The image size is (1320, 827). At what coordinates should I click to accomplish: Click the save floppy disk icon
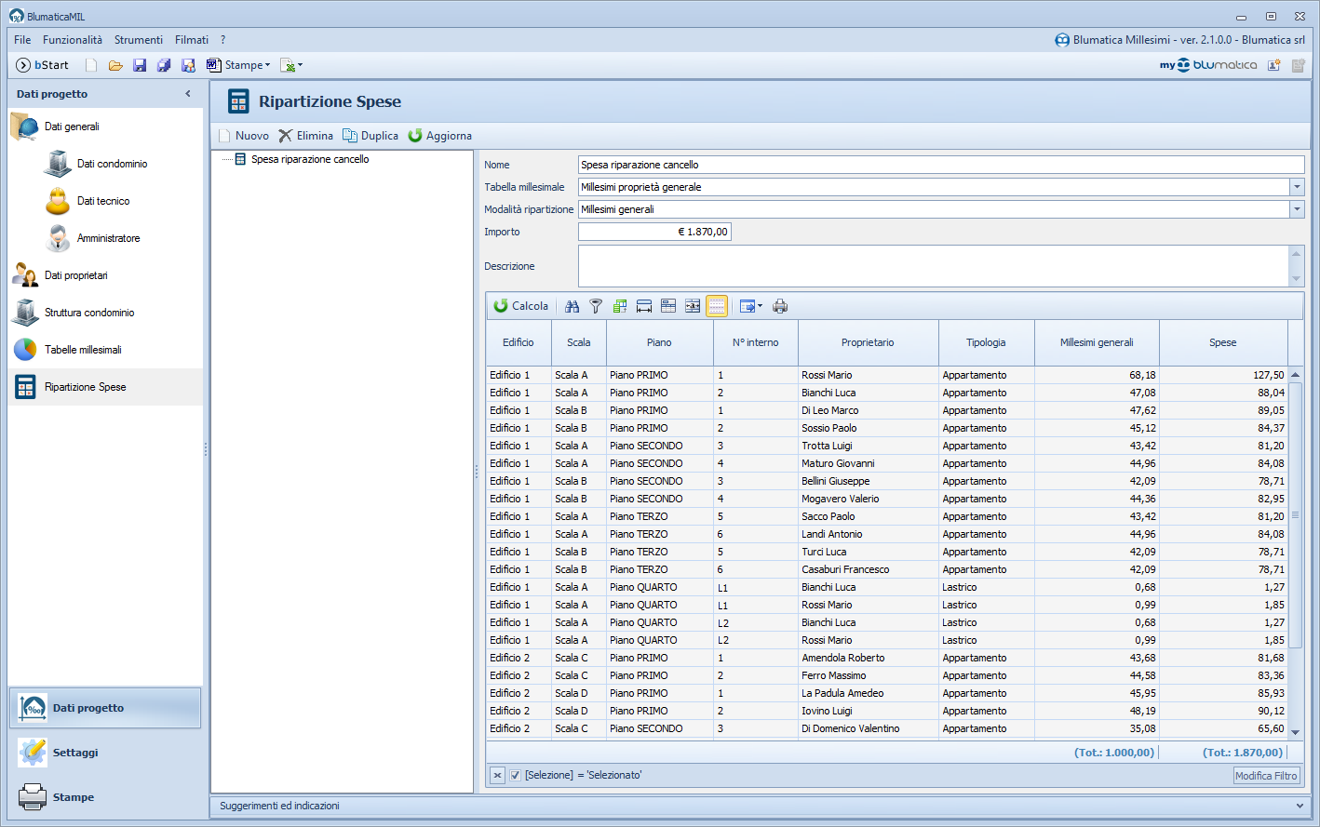tap(140, 65)
